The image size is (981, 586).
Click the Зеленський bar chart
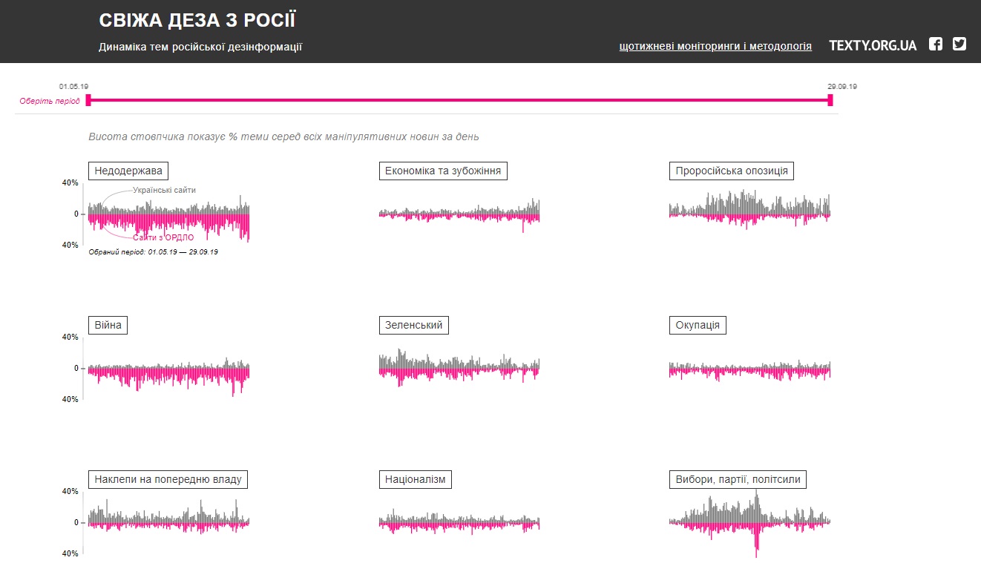click(x=459, y=368)
